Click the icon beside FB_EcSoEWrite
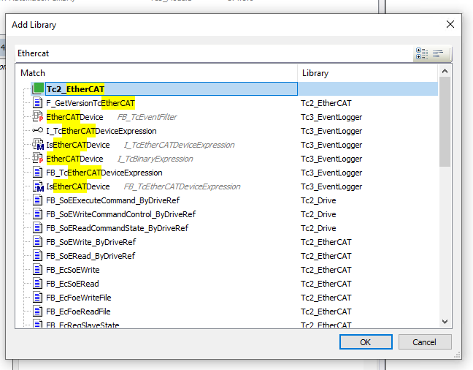Image resolution: width=473 pixels, height=370 pixels. click(37, 270)
